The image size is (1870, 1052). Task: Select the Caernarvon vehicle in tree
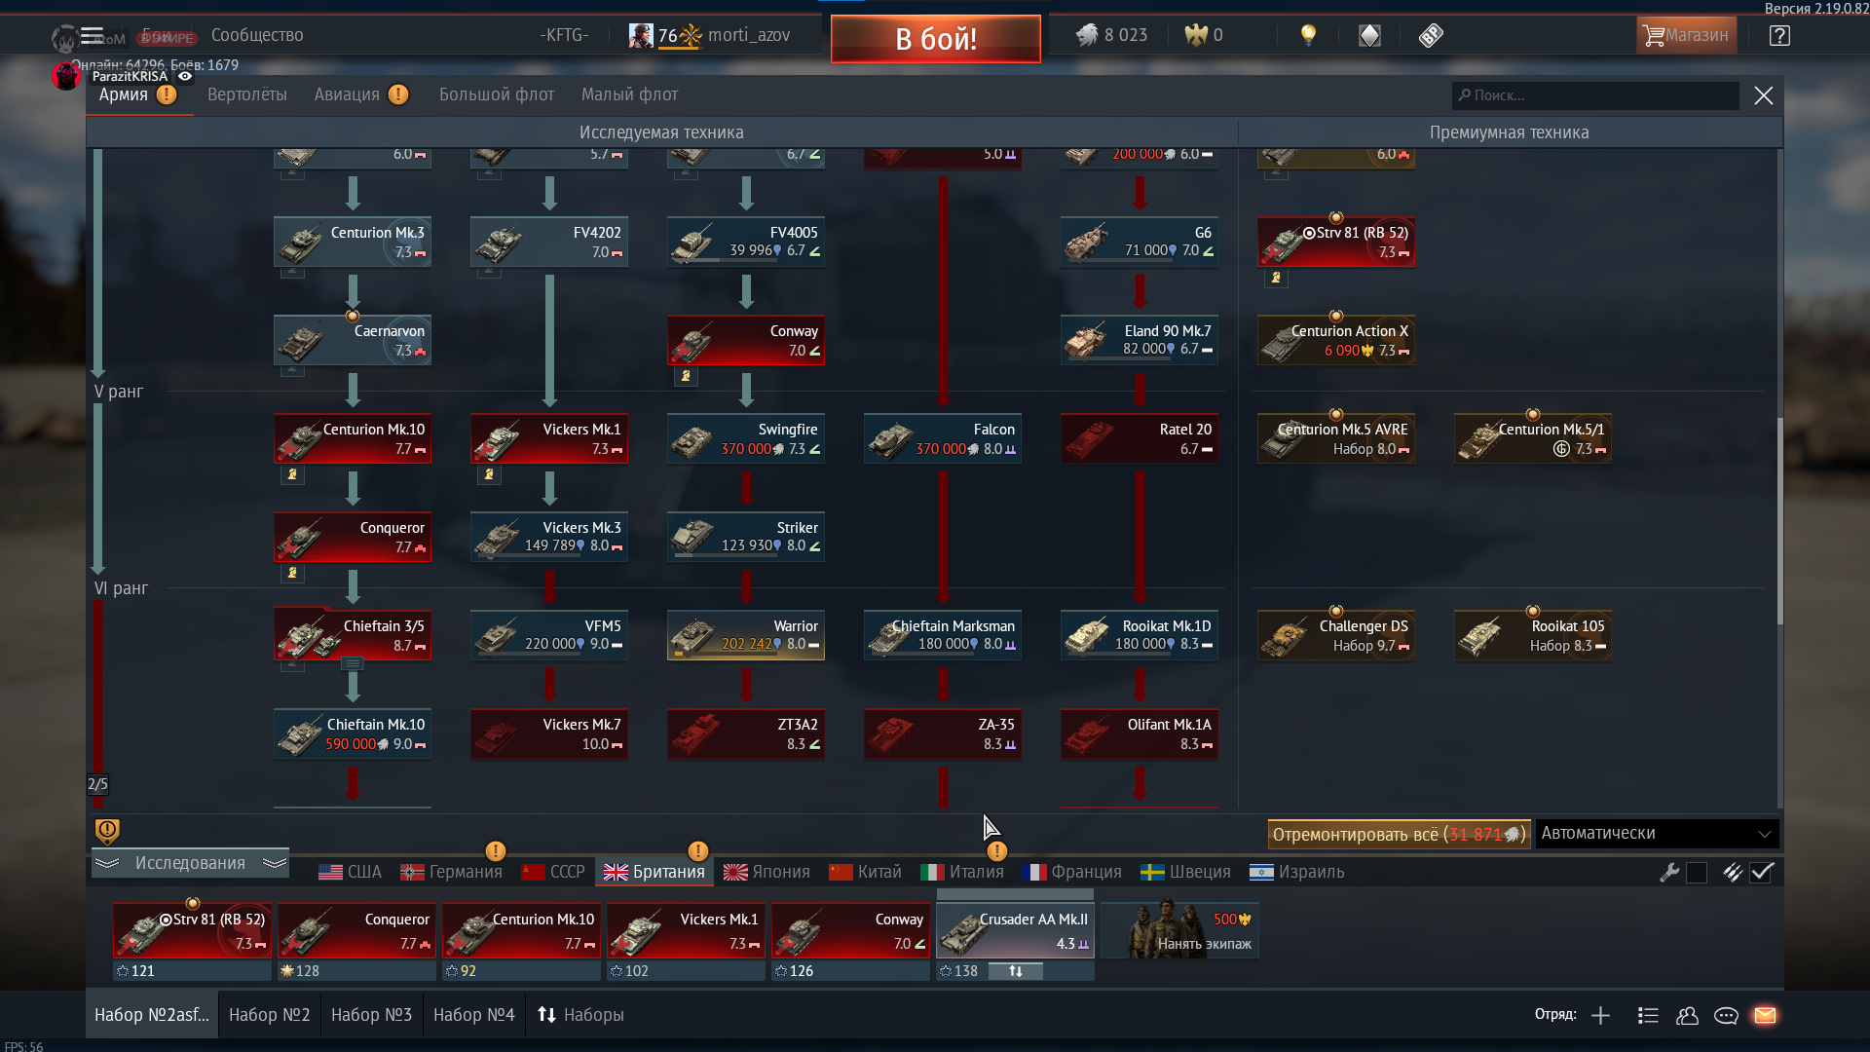coord(353,340)
